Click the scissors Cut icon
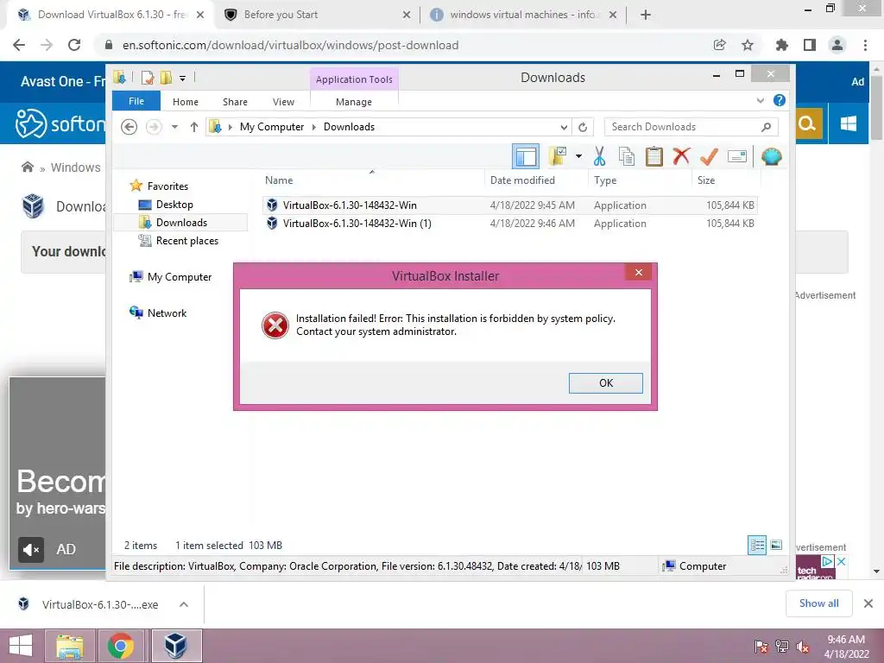 (x=599, y=156)
